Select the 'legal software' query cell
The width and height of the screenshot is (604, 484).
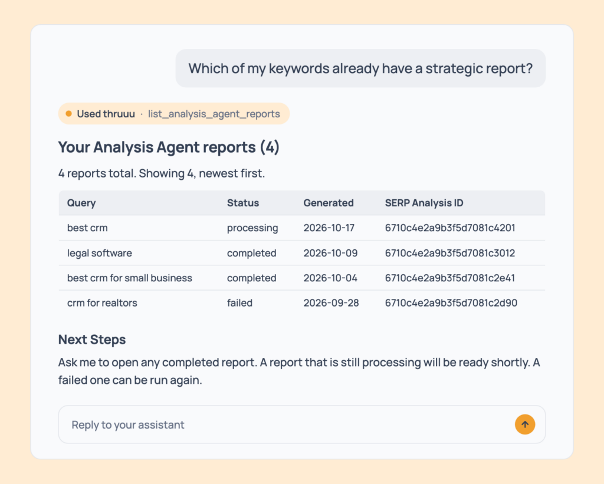coord(99,253)
